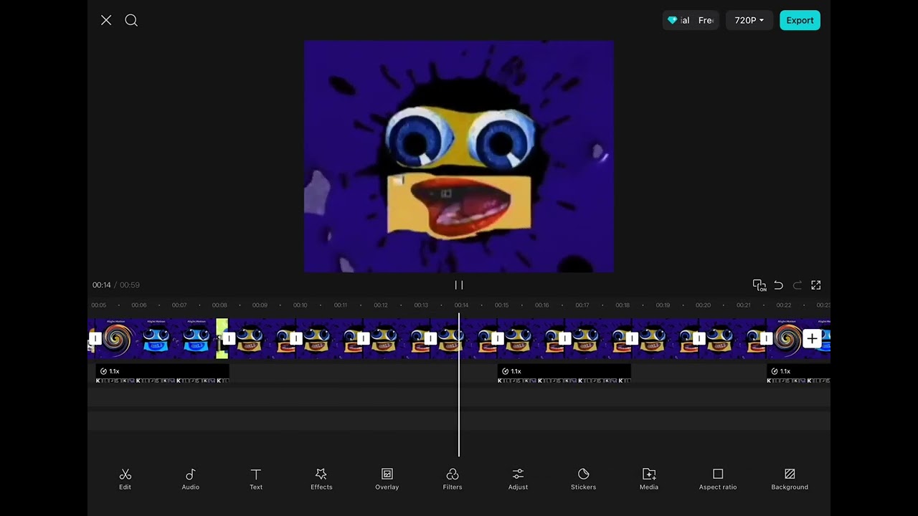Click the 00:59 total duration text
918x516 pixels.
click(130, 285)
